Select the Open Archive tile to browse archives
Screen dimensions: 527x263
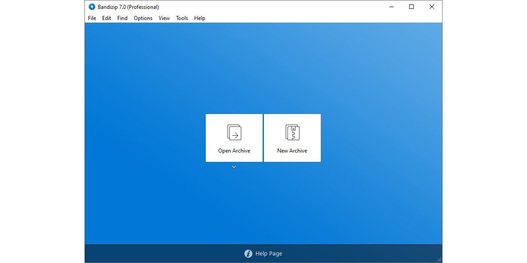pyautogui.click(x=234, y=137)
